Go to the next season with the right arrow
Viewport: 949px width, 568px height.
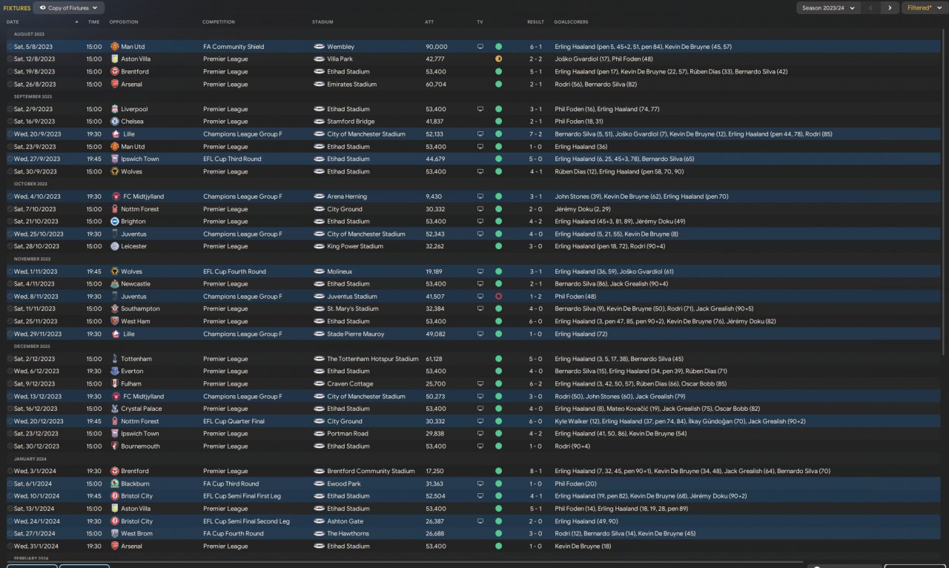[890, 8]
